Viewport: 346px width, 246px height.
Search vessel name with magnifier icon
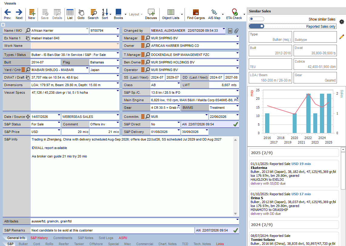pos(28,31)
